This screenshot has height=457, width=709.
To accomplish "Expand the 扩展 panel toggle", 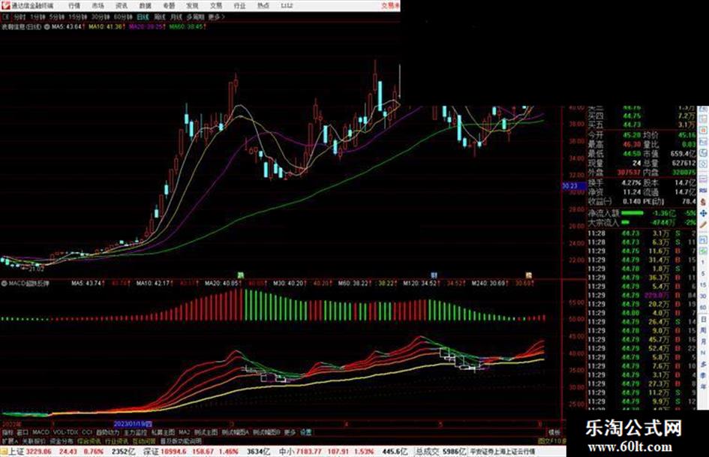I will tap(10, 440).
